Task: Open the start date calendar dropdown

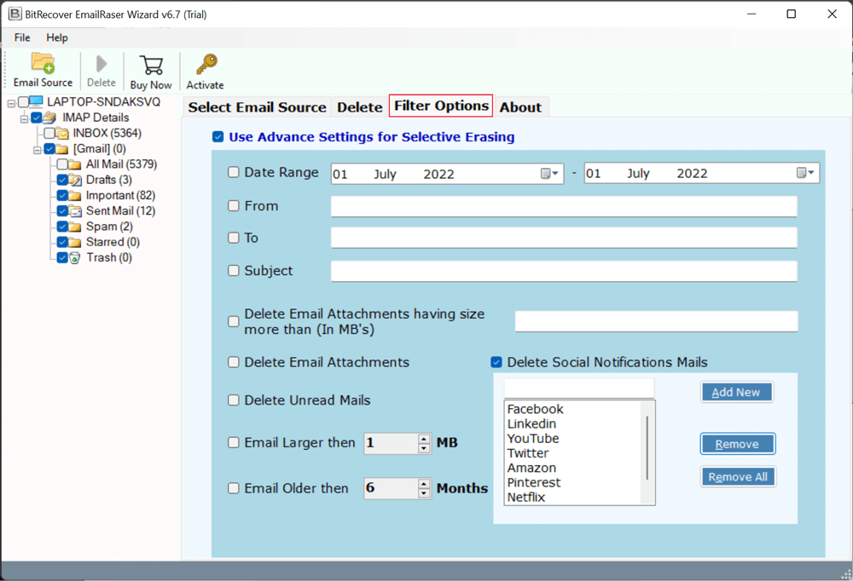Action: [x=551, y=174]
